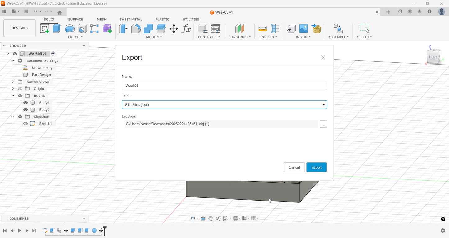Image resolution: width=449 pixels, height=238 pixels.
Task: Switch to the SHEET METAL tab
Action: [131, 19]
